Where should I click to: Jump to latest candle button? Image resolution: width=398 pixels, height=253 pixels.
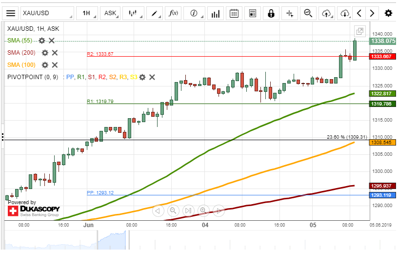188,211
